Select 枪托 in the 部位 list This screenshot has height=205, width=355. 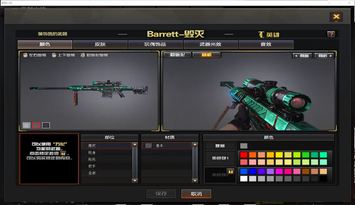click(106, 159)
